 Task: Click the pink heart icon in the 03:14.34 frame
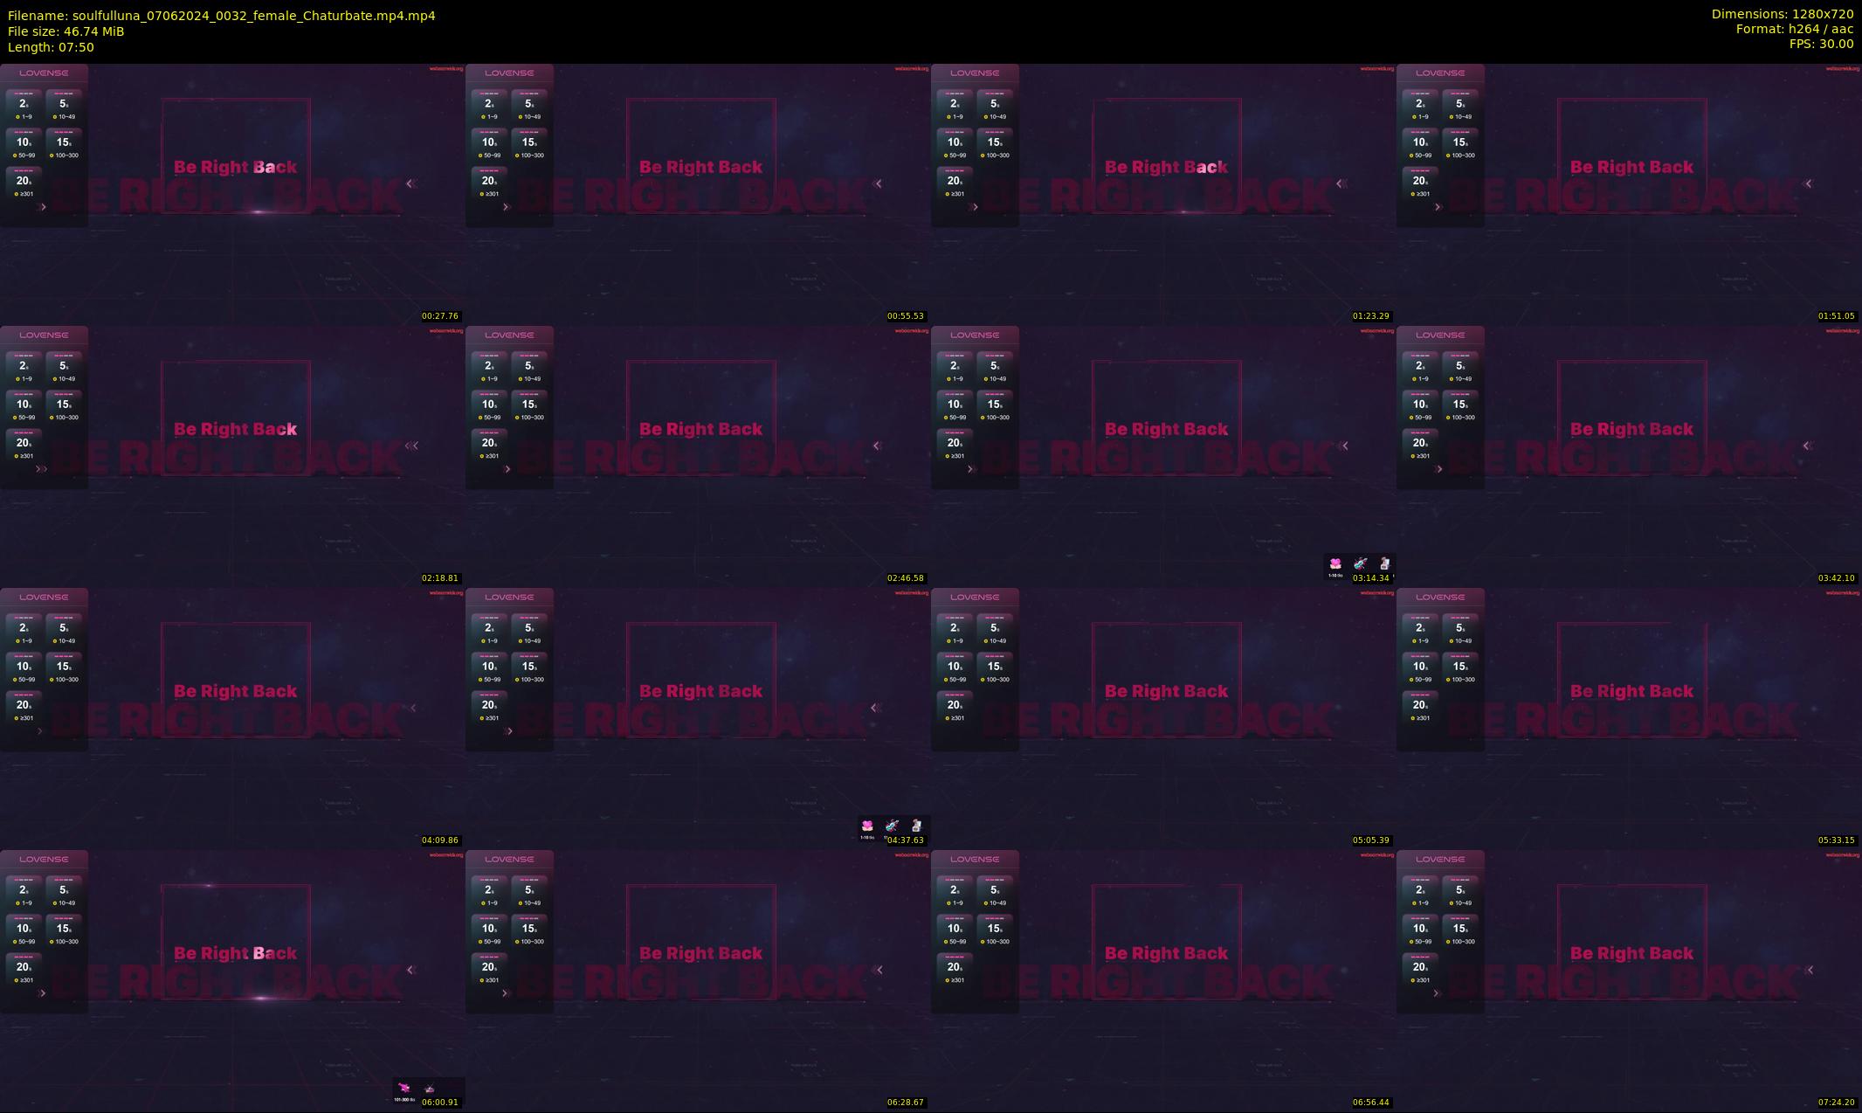(1334, 564)
